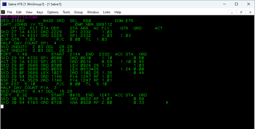Minimize the Sabre HTE main window
Screen dimensions: 255x129
[x=225, y=4]
